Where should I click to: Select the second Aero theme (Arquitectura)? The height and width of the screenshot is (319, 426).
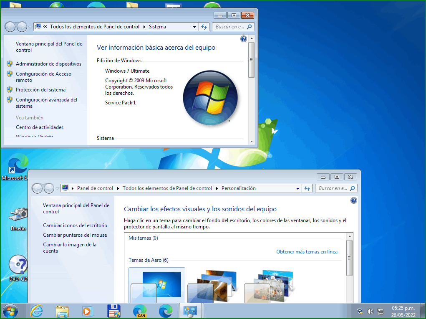(213, 286)
